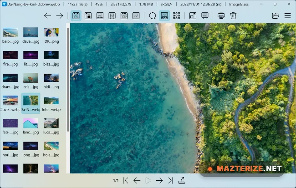
Task: Select the Cove...webp thumbnail
Action: coord(10,103)
